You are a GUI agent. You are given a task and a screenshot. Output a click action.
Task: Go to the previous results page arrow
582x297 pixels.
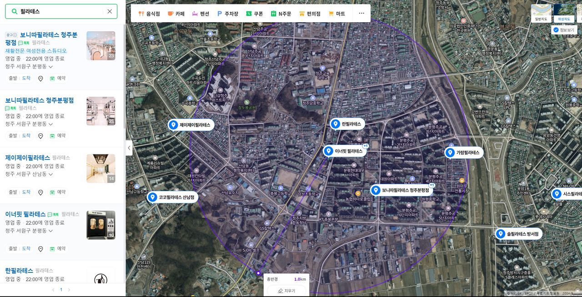pyautogui.click(x=53, y=290)
